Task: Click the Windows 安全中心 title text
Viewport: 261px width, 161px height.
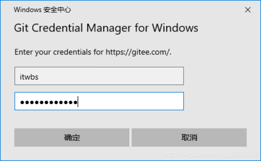Action: click(42, 10)
